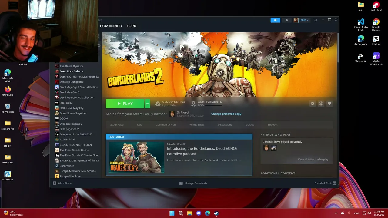Open the Friends & Chat panel
Screen dimensions: 388x218
click(325, 183)
